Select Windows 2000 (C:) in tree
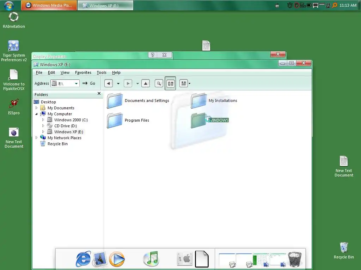The image size is (361, 270). point(71,120)
